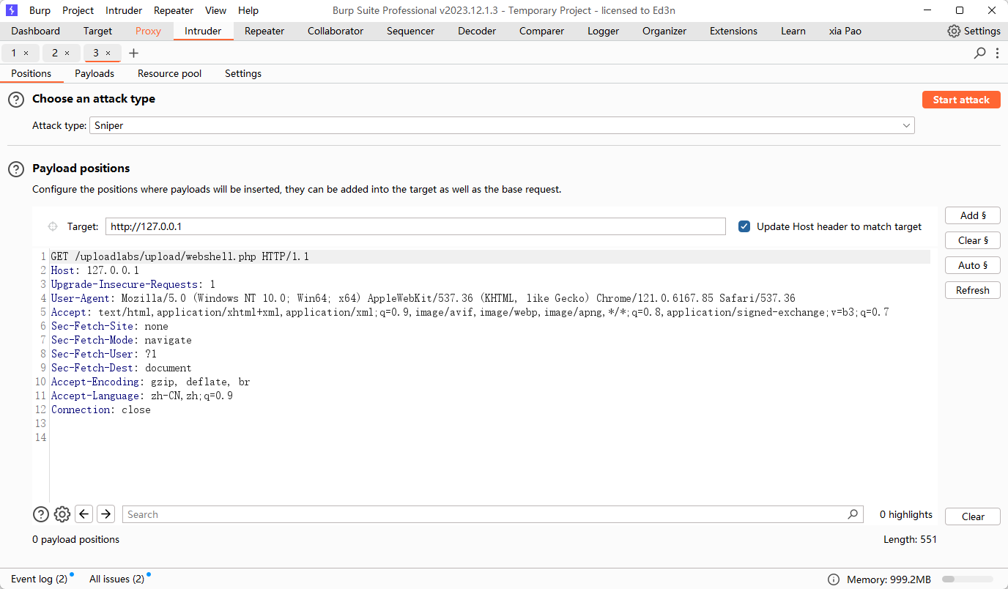Open editor help icon beside search
The width and height of the screenshot is (1008, 589).
click(41, 514)
